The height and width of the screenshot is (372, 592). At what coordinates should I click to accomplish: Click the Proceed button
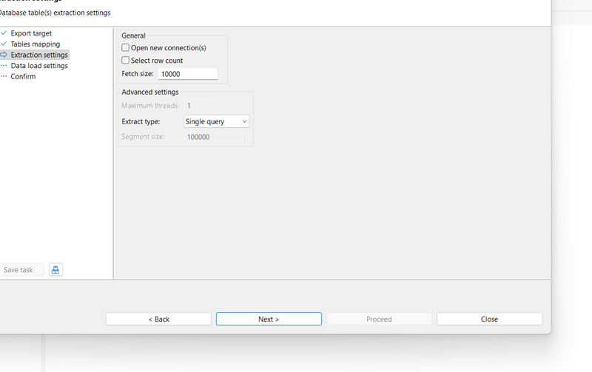pos(379,319)
